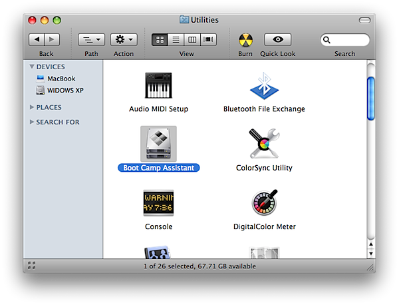Select the Bluetooth File Exchange icon
399x305 pixels.
click(264, 86)
